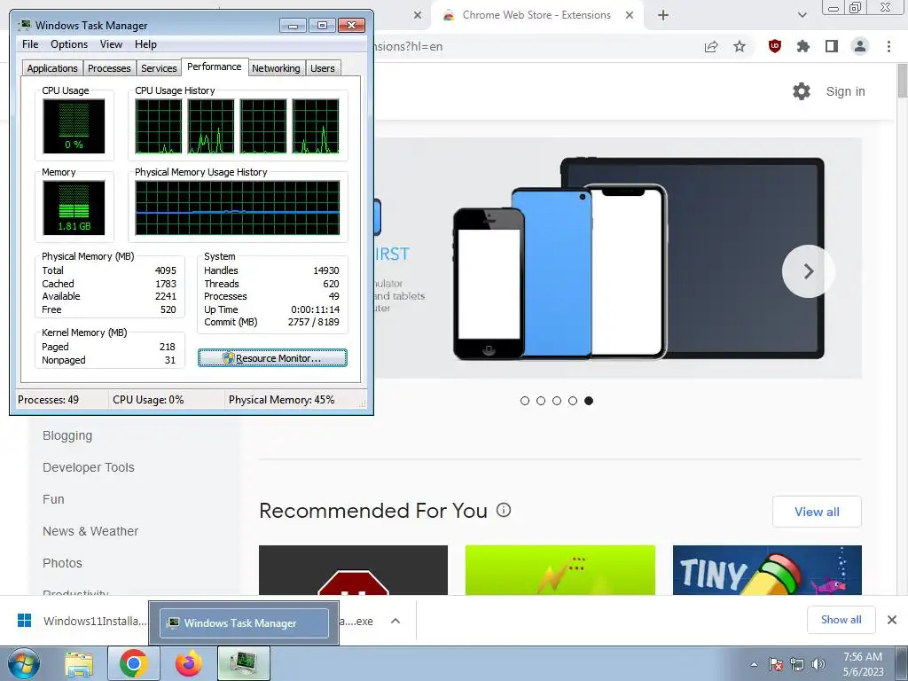Open Help menu in Task Manager
Viewport: 908px width, 681px height.
(145, 44)
